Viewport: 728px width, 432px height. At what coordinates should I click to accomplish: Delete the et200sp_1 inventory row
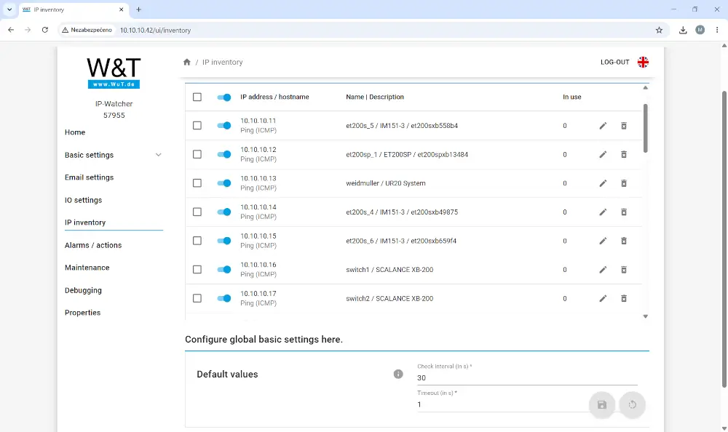coord(624,154)
